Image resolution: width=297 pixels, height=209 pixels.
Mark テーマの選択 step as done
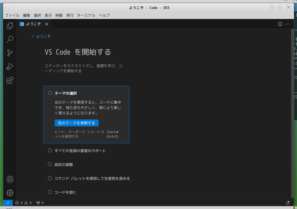[50, 93]
